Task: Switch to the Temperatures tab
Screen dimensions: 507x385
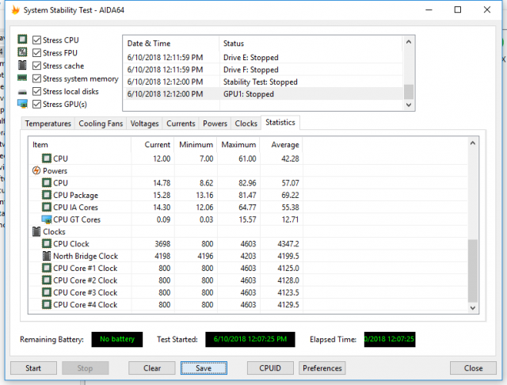Action: coord(48,124)
